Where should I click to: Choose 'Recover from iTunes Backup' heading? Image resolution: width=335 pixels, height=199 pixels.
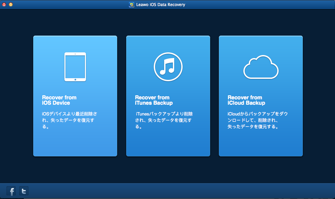click(154, 100)
